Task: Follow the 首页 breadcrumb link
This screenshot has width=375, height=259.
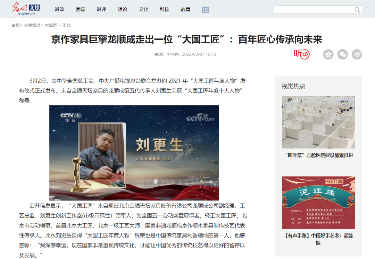Action: (16, 25)
